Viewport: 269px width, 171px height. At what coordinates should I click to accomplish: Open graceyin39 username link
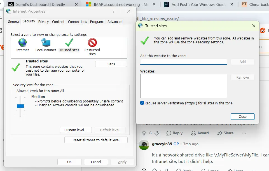162,144
